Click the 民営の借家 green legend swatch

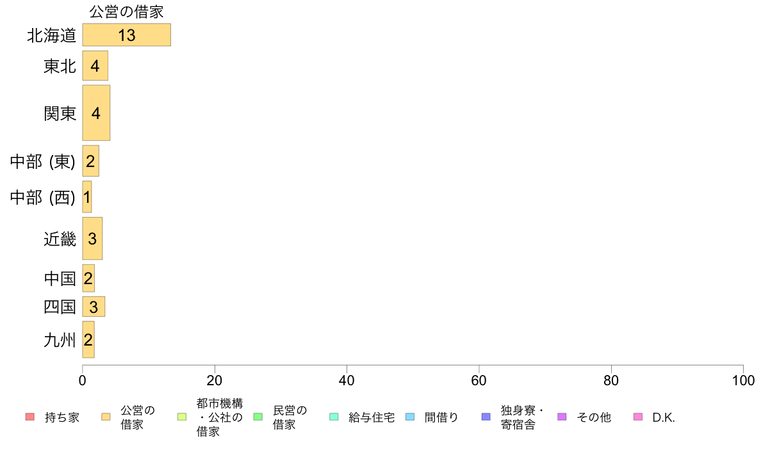pos(258,417)
